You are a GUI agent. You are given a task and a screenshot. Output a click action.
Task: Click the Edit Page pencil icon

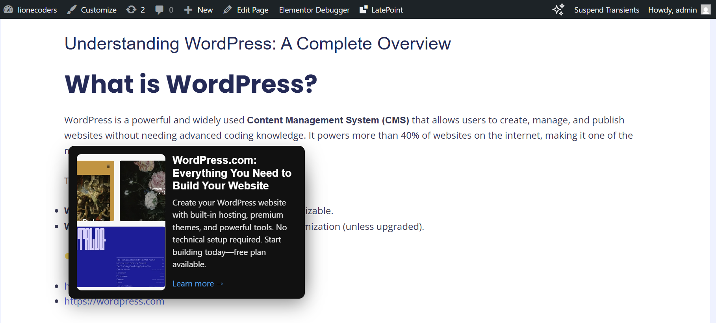tap(228, 10)
